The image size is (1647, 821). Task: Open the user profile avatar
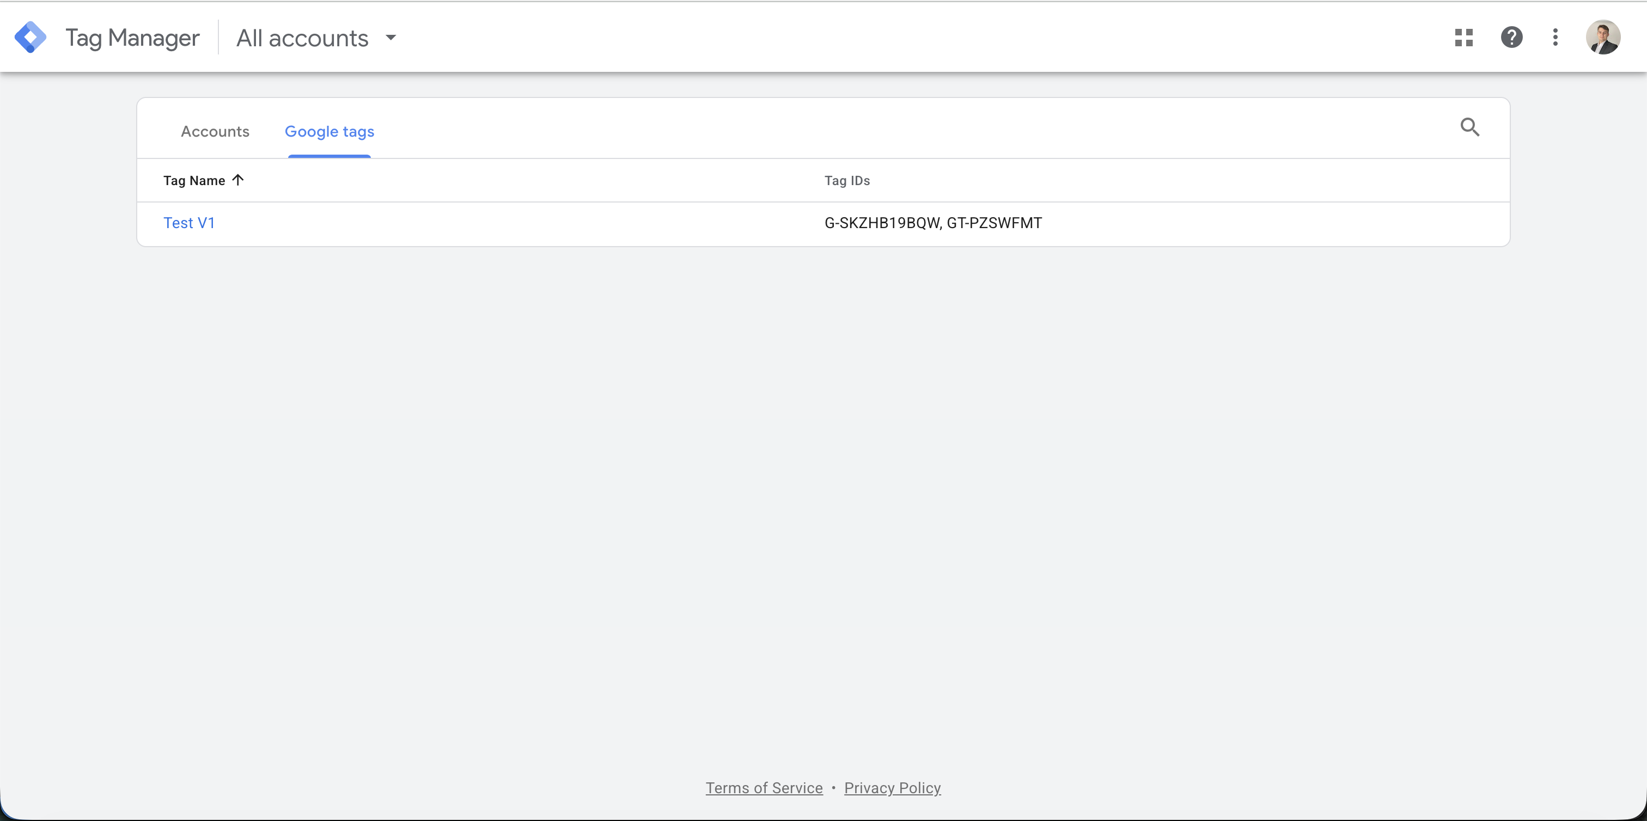[x=1602, y=38]
